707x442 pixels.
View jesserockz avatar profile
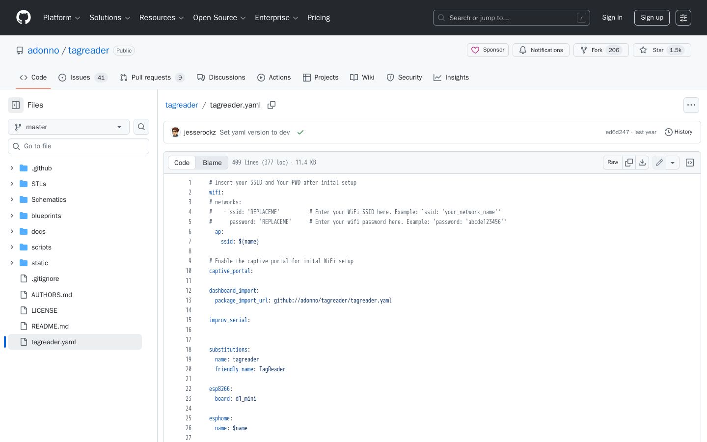click(175, 132)
